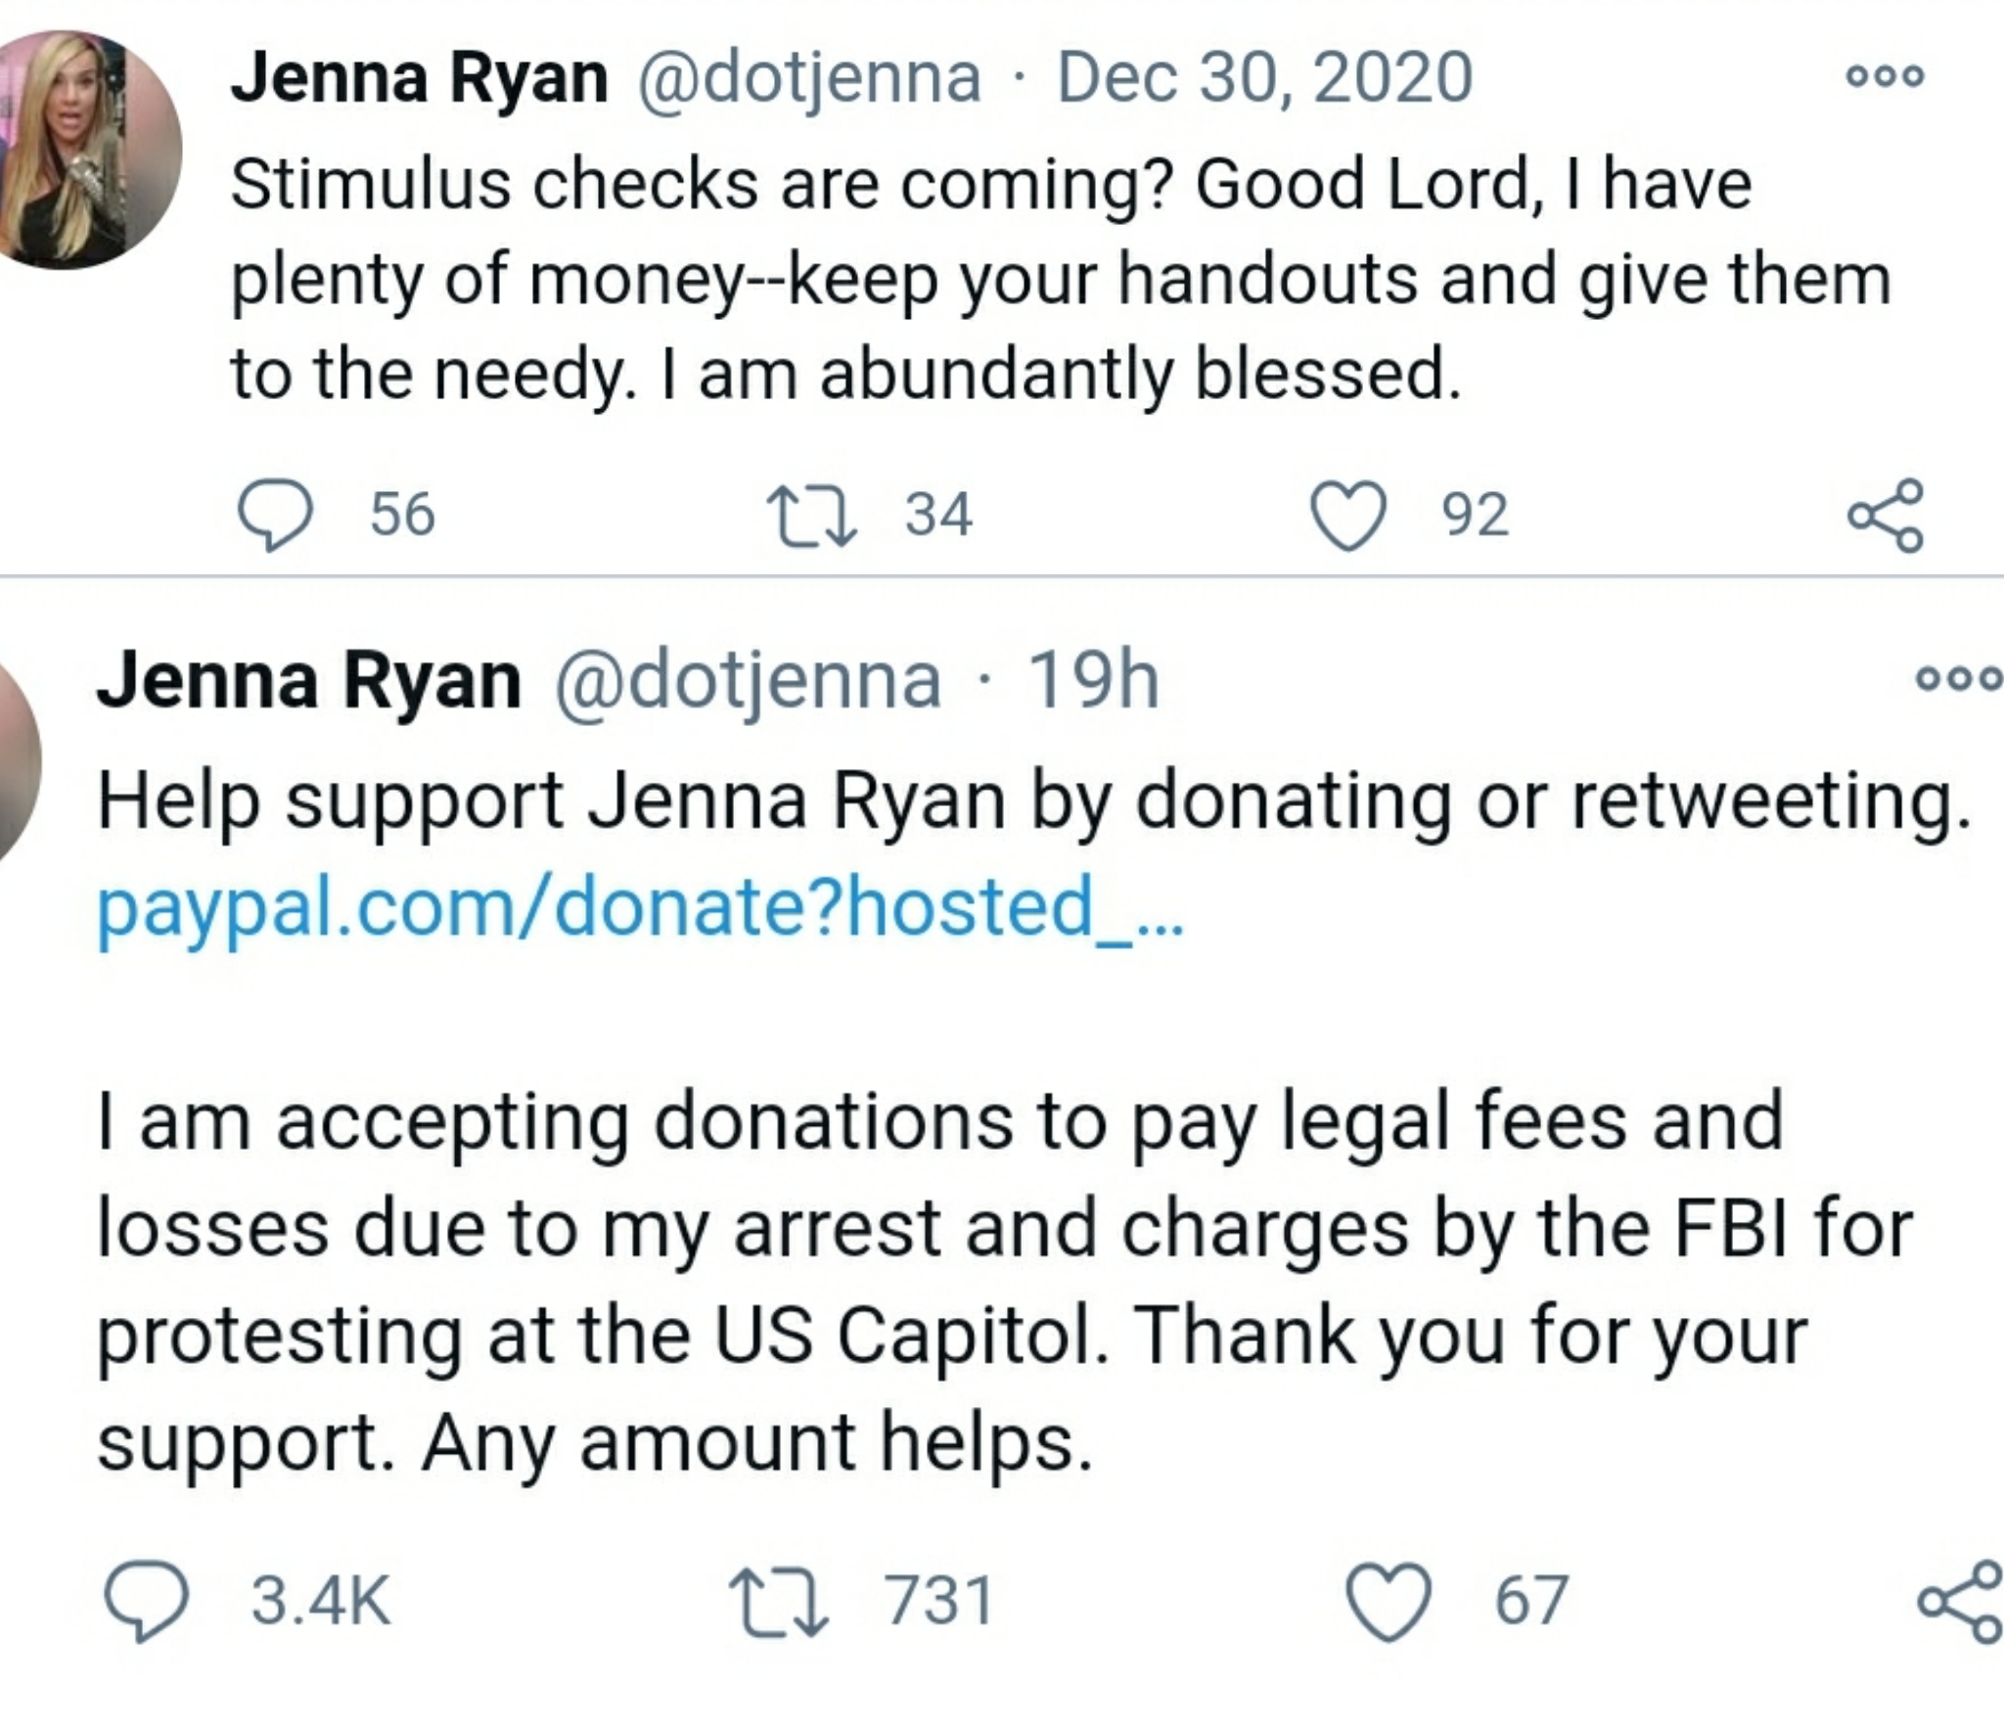
Task: Reply to the legal fees donation tweet
Action: [146, 1601]
